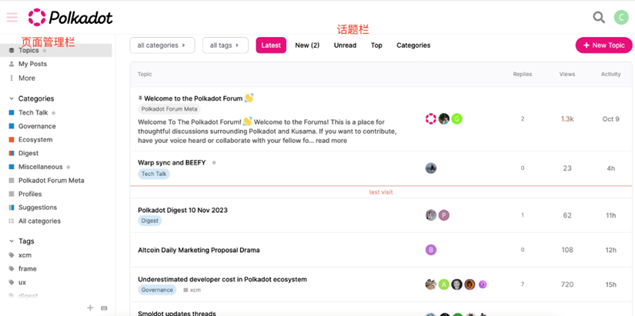Click the green "A" avatar in Underestimated row

click(x=444, y=284)
